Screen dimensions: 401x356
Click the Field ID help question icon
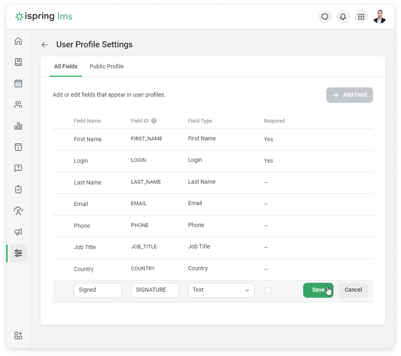(154, 121)
